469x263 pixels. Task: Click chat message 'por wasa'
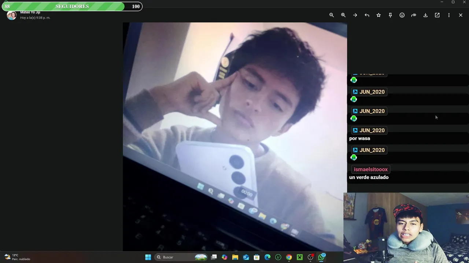click(359, 138)
